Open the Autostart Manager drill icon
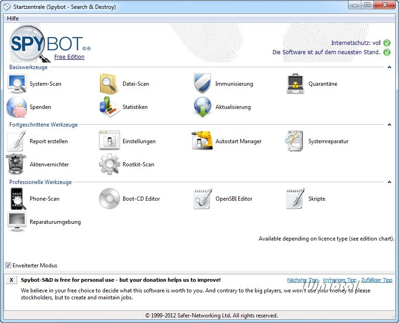Viewport: 399px width, 323px height. pos(203,141)
